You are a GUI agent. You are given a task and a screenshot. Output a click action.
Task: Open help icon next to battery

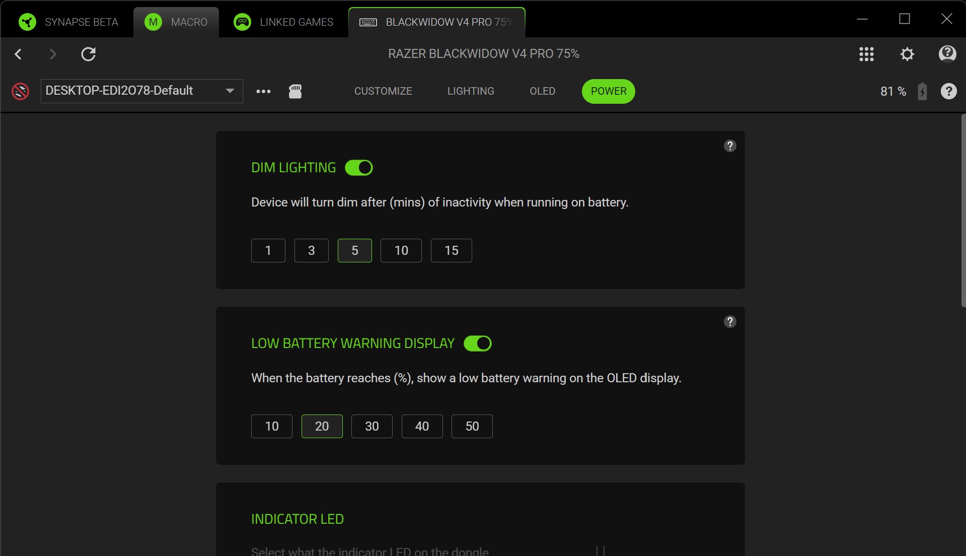(x=948, y=91)
